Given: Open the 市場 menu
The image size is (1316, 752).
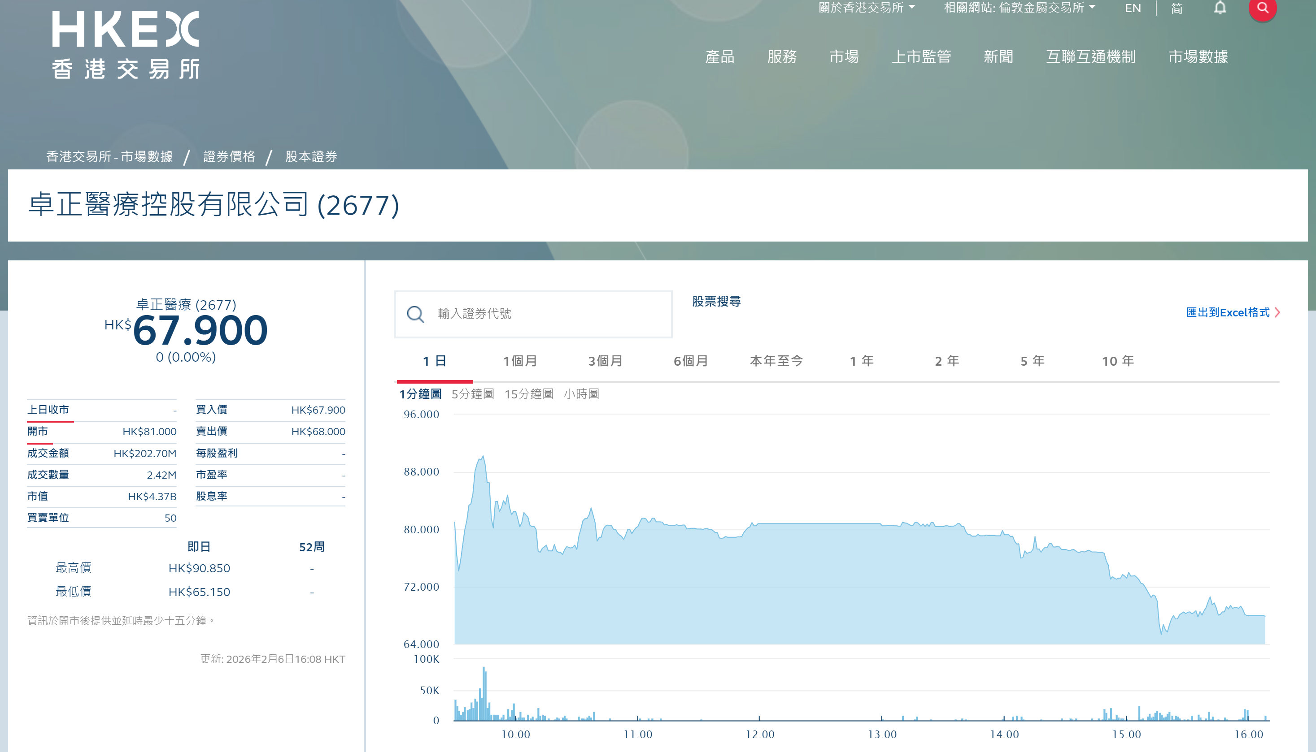Looking at the screenshot, I should coord(844,56).
